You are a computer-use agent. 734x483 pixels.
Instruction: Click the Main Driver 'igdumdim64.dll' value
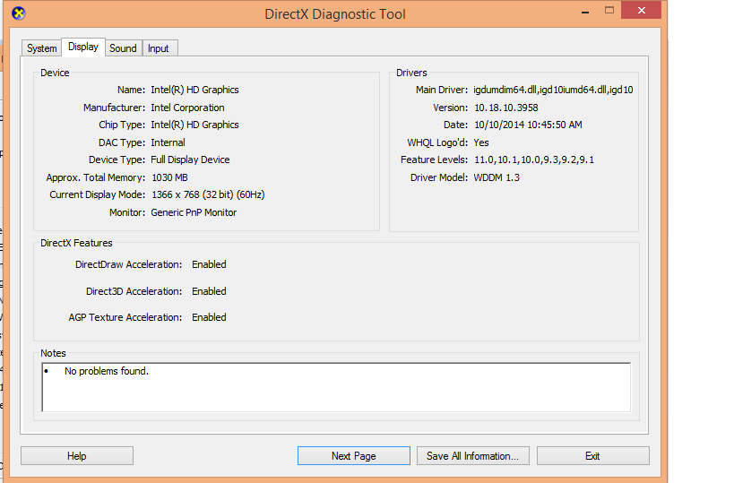pos(553,90)
